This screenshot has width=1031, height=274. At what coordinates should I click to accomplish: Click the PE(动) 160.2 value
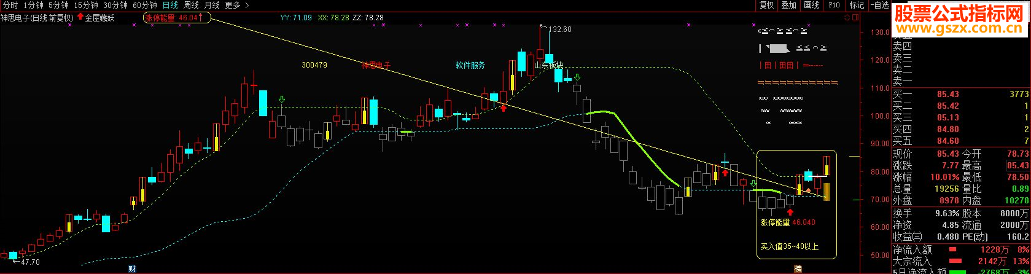tap(1017, 237)
